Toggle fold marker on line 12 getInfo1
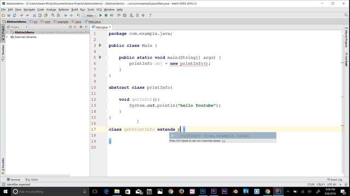Viewport: 350px width, 196px height. pos(107,99)
